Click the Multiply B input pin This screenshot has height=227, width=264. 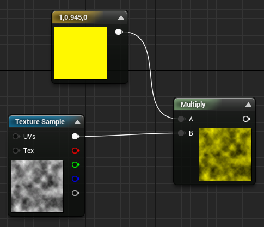click(x=181, y=133)
